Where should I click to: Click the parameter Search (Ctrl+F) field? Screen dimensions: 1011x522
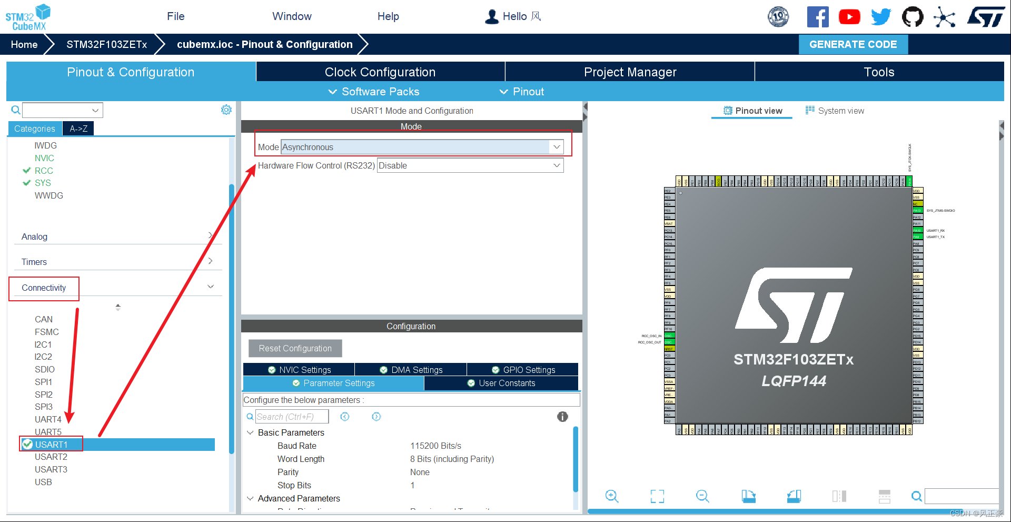click(292, 417)
